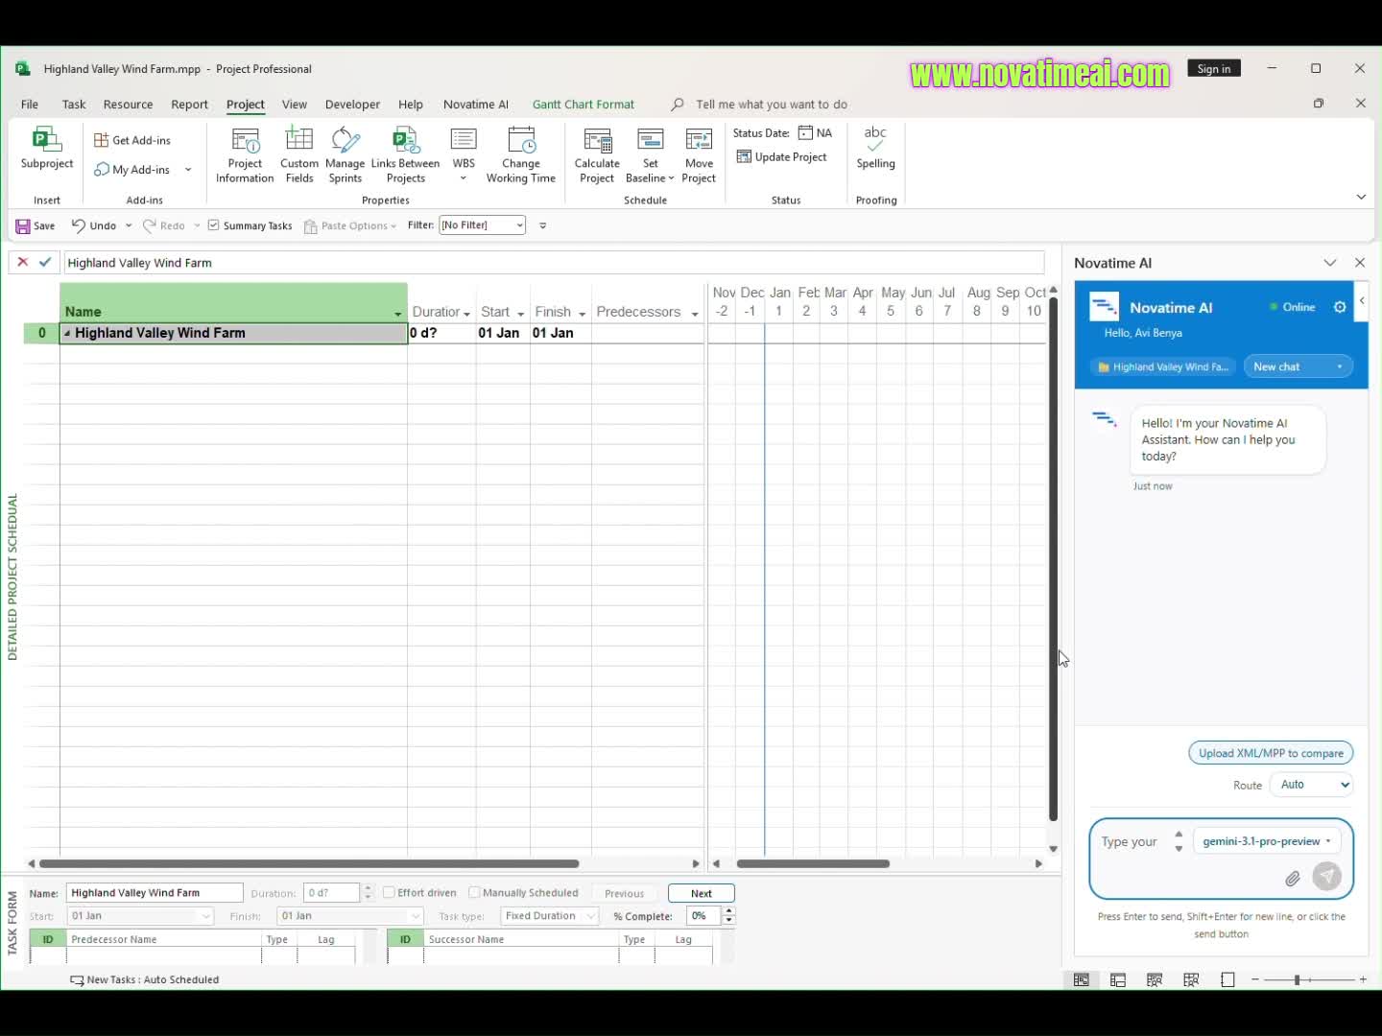Click the Manage Sprints icon
Image resolution: width=1382 pixels, height=1036 pixels.
(x=345, y=155)
